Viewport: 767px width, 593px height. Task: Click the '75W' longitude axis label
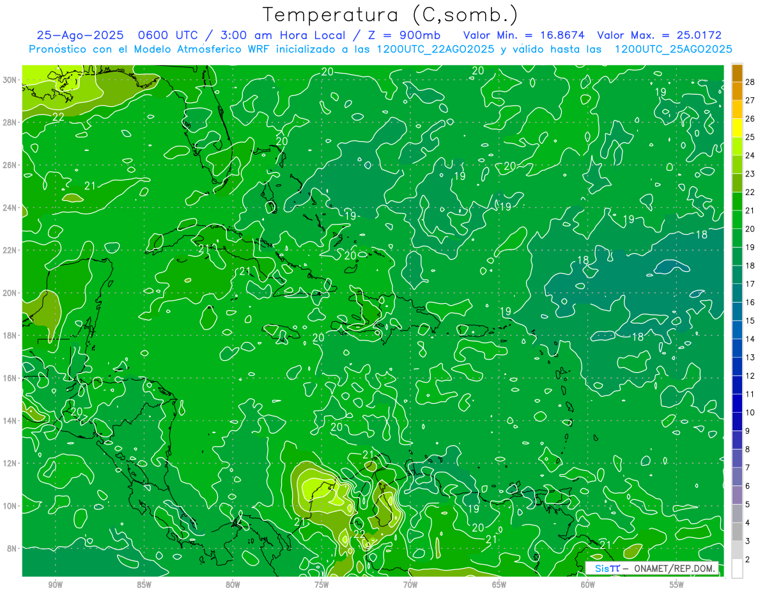coord(322,585)
